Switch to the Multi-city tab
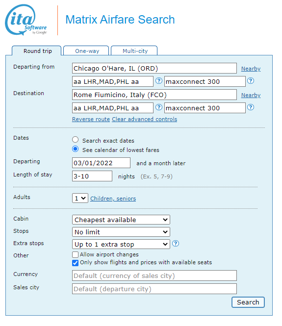Image resolution: width=282 pixels, height=326 pixels. 134,50
